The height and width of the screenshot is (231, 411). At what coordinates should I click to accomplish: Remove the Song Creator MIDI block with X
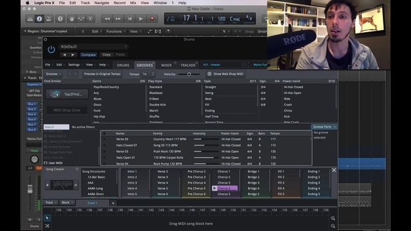coord(76,185)
